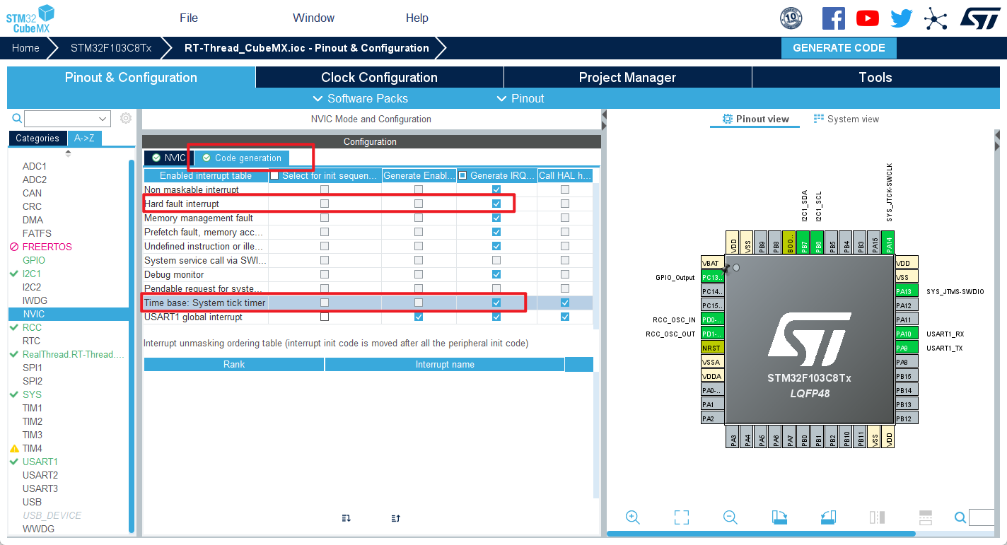Screen dimensions: 1007x545
Task: Open the STM32 Community network icon
Action: tap(936, 18)
